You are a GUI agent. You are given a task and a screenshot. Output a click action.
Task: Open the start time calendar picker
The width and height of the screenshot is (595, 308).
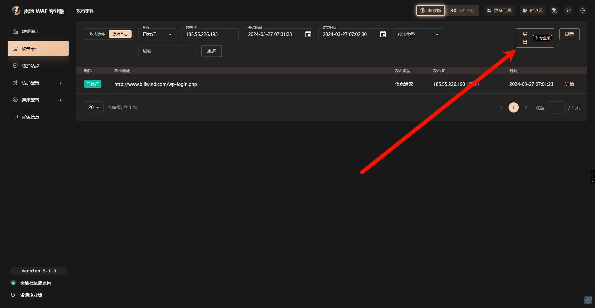point(308,34)
